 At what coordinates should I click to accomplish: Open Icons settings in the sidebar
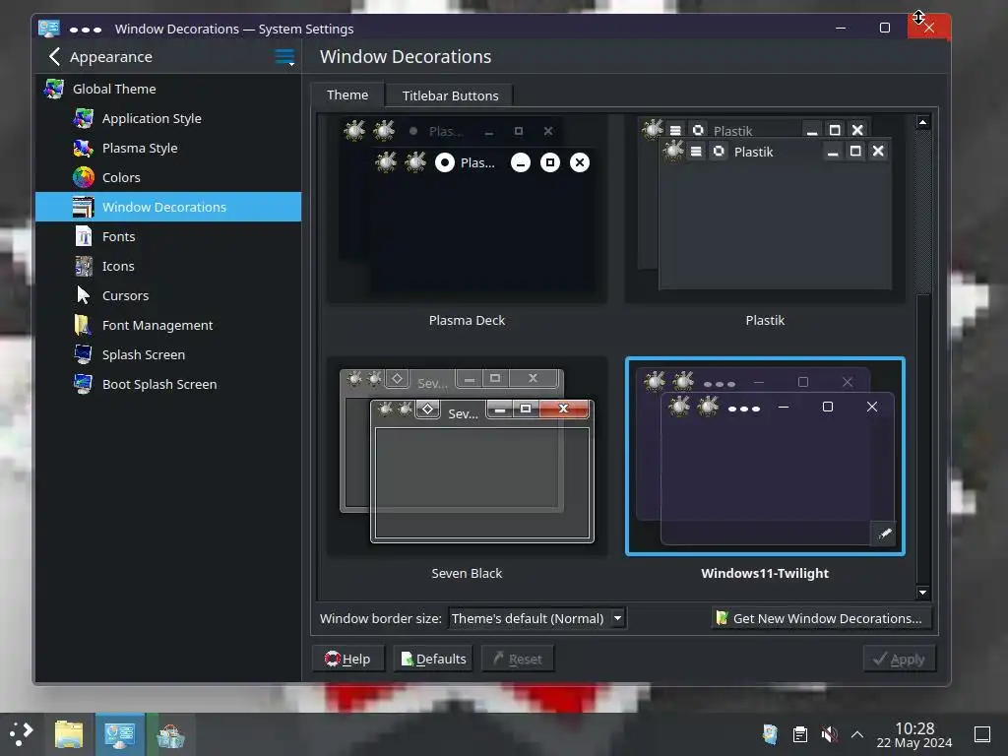pyautogui.click(x=167, y=266)
